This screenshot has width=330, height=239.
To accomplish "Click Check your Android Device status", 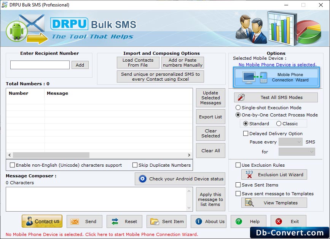I will pyautogui.click(x=180, y=179).
